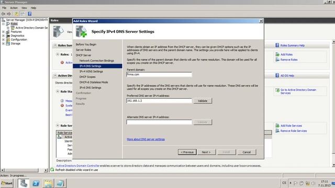The width and height of the screenshot is (335, 188).
Task: Click the blue Help toolbar icon
Action: click(30, 14)
